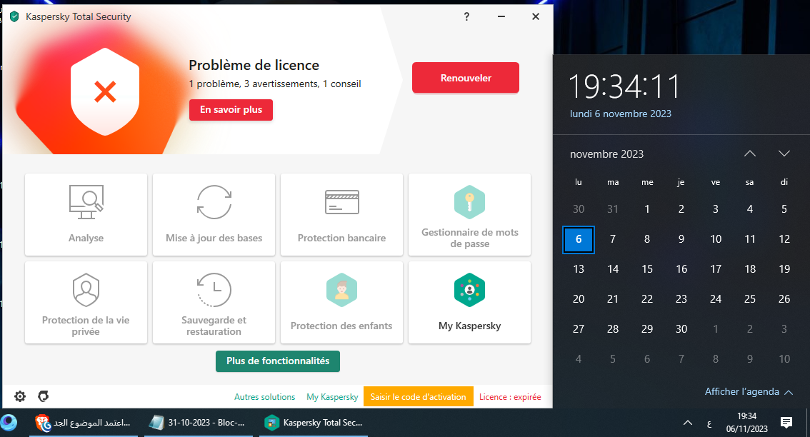Select highlighted day 6 in calendar

579,239
